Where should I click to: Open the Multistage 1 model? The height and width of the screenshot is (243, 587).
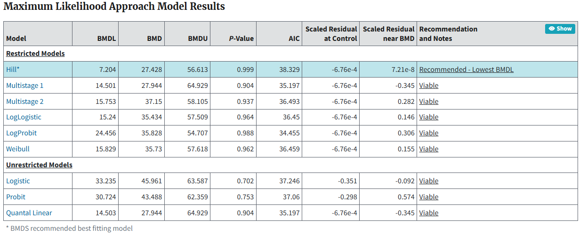coord(24,86)
